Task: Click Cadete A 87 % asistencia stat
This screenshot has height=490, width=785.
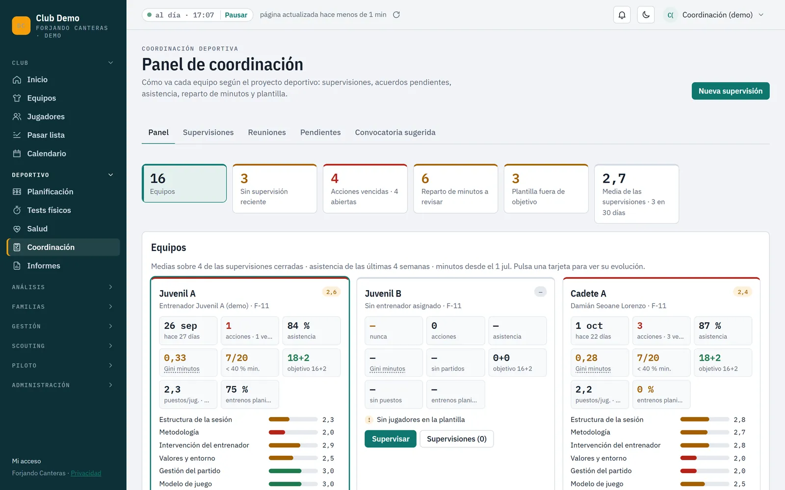Action: pyautogui.click(x=723, y=331)
